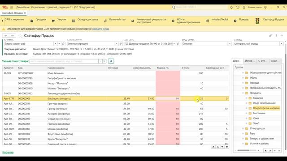Image resolution: width=287 pixels, height=161 pixels.
Task: Open CRM и маркетинг section
Action: coord(14,20)
